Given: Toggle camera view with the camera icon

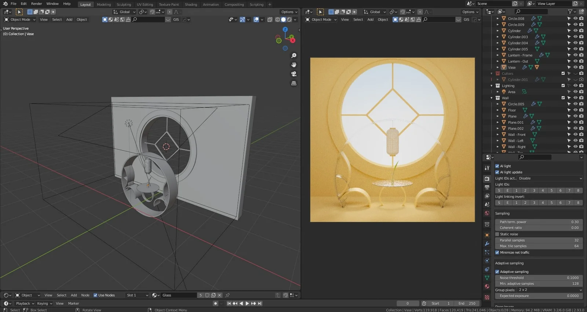Looking at the screenshot, I should click(293, 74).
